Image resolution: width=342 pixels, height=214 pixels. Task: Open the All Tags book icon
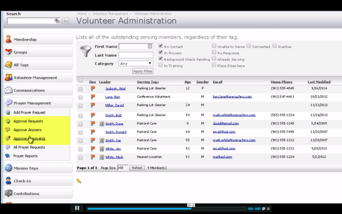9,64
